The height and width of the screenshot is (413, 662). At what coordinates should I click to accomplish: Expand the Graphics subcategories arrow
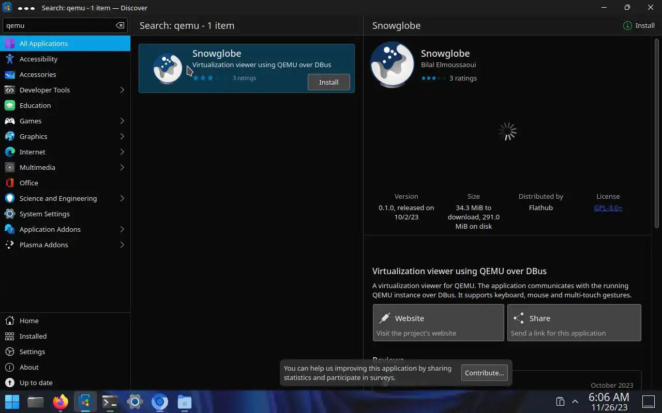(x=122, y=136)
